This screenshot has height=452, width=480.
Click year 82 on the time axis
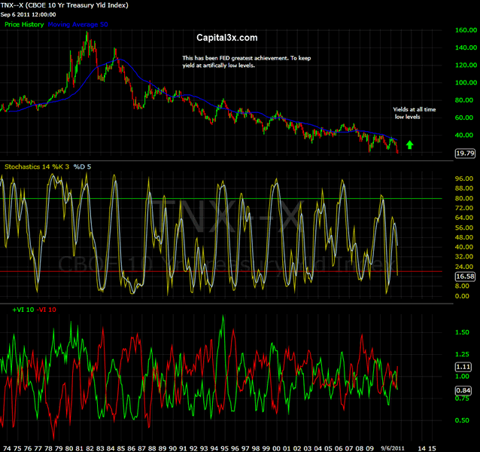(92, 446)
